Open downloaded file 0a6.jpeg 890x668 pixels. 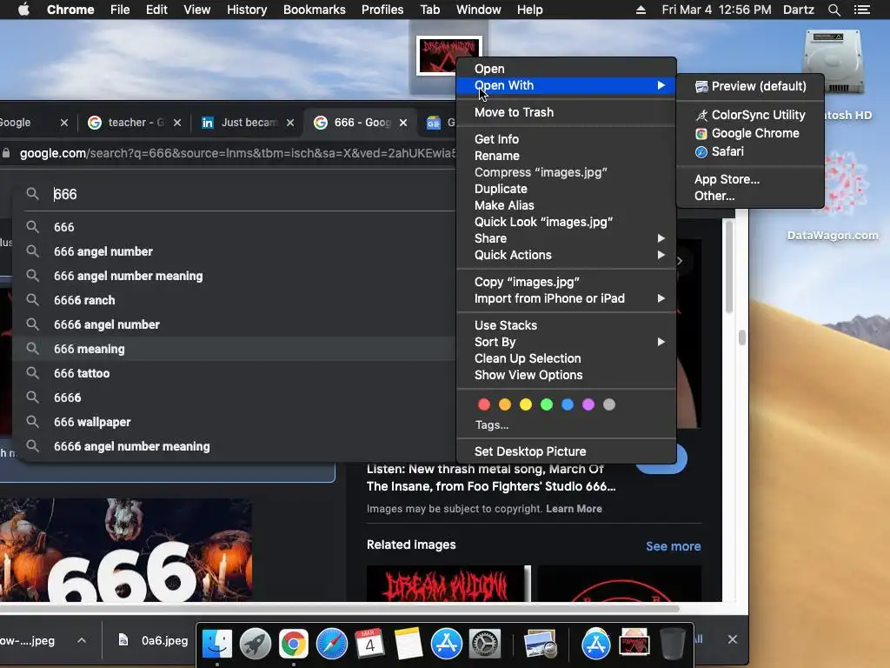[x=153, y=641]
